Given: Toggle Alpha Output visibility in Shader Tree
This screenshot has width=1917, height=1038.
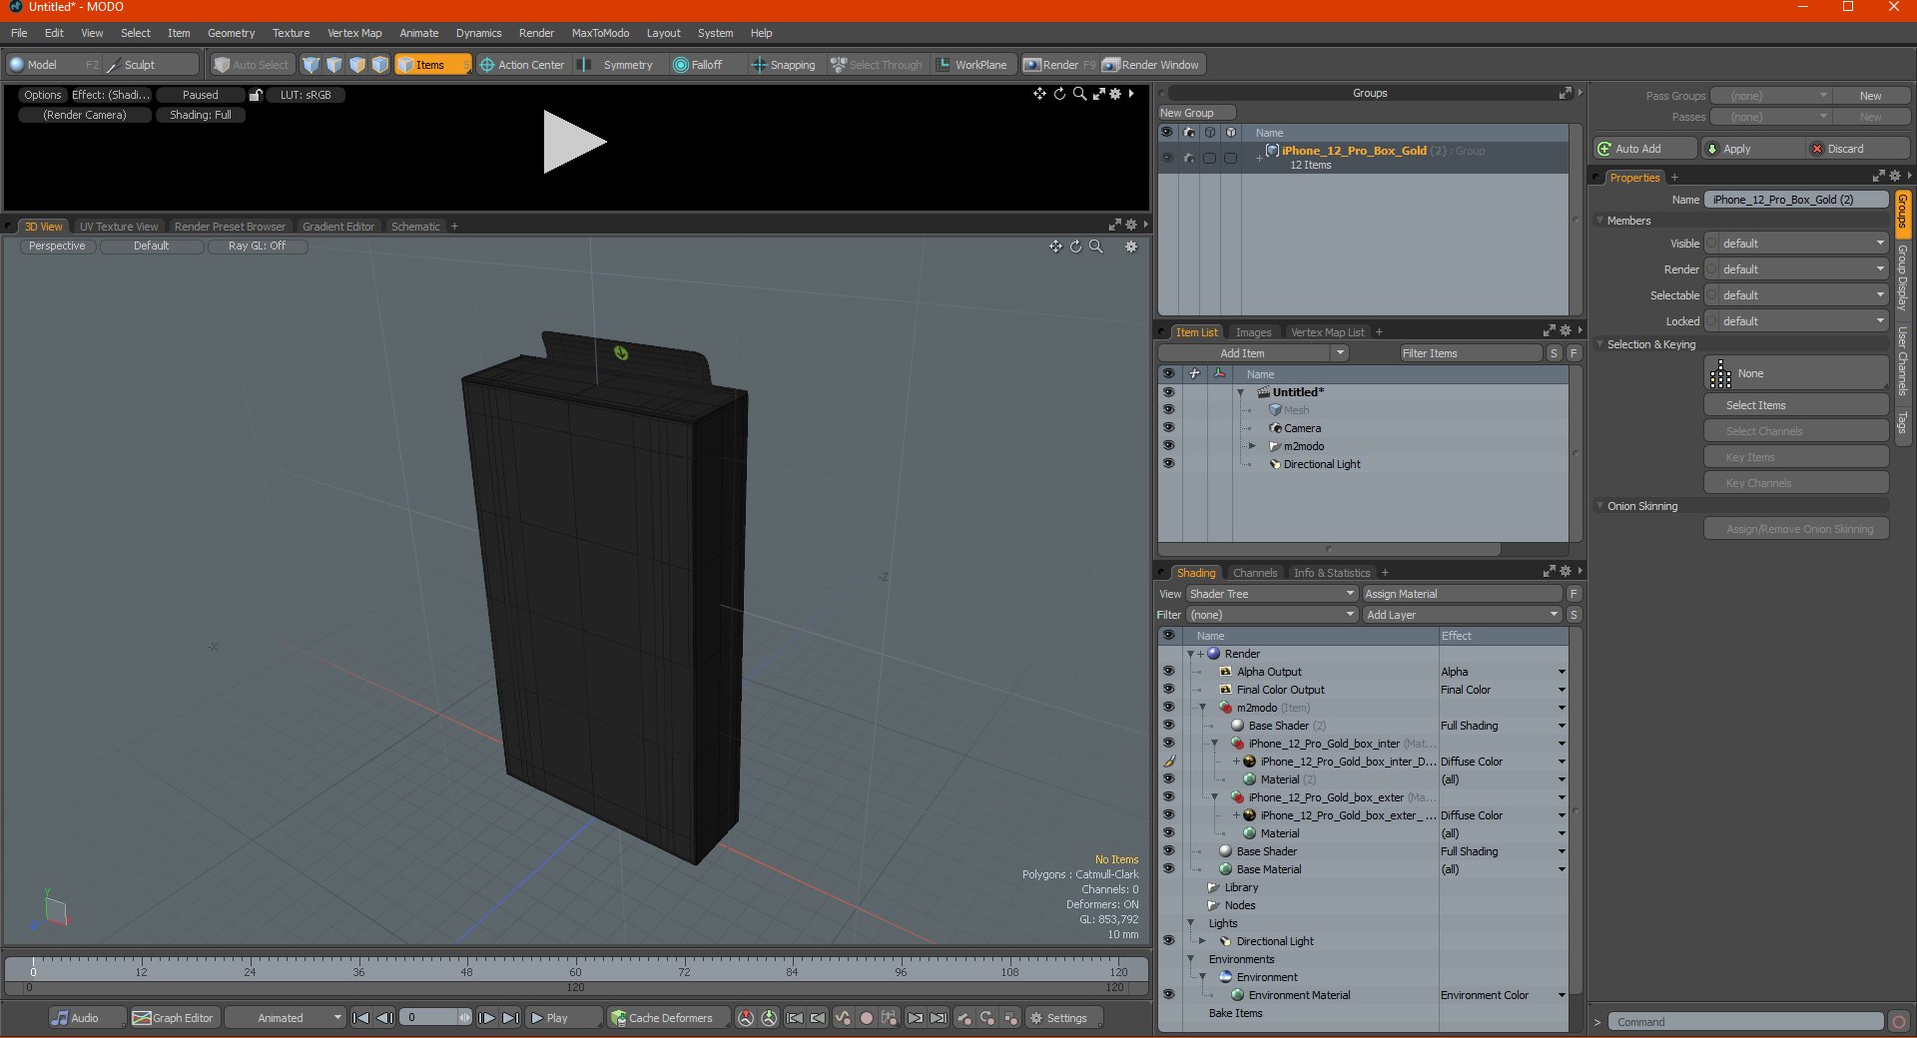Looking at the screenshot, I should [x=1168, y=672].
